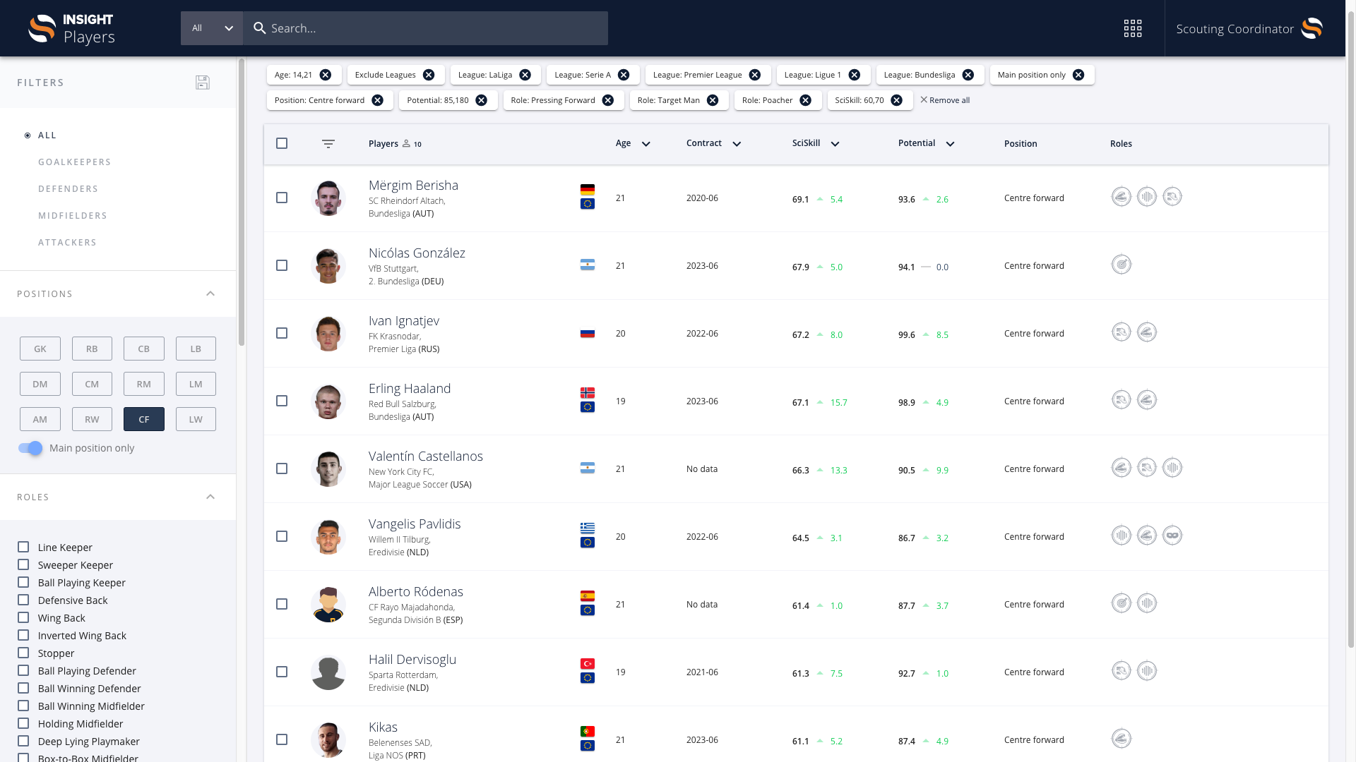Screen dimensions: 1356x762
Task: Select Erling Haaland's row checkbox
Action: (282, 401)
